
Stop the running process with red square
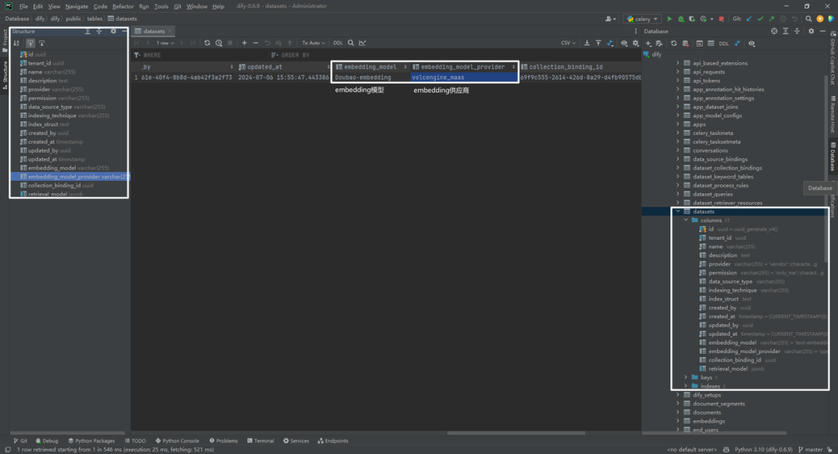click(x=722, y=19)
